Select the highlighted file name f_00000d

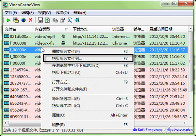click(18, 50)
